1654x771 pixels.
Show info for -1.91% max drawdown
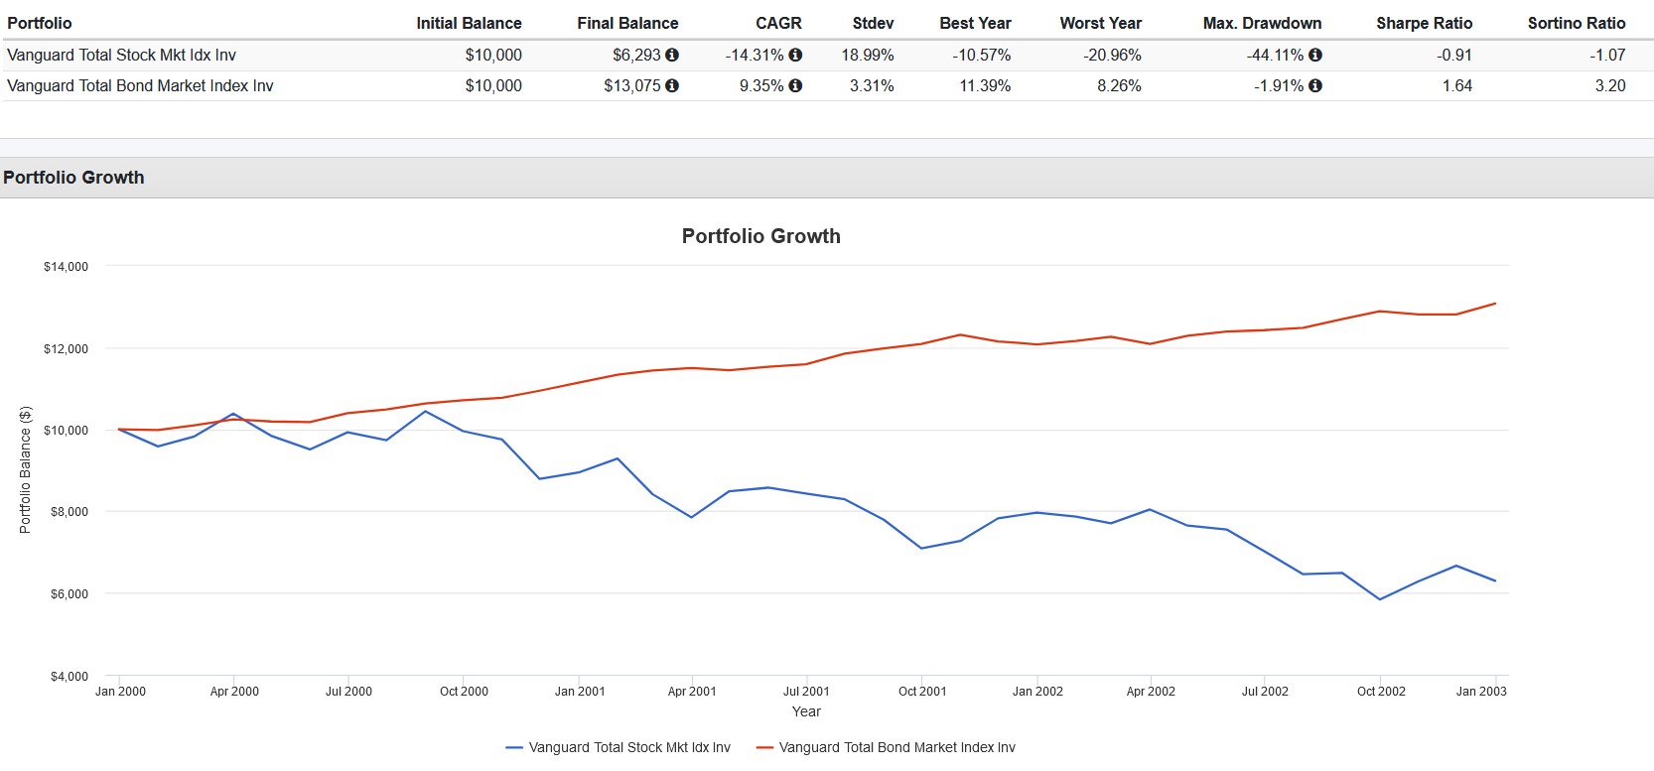coord(1315,86)
